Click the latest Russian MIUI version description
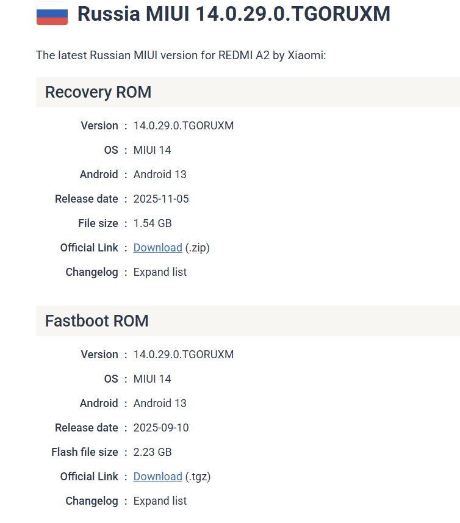This screenshot has height=523, width=460. [181, 55]
